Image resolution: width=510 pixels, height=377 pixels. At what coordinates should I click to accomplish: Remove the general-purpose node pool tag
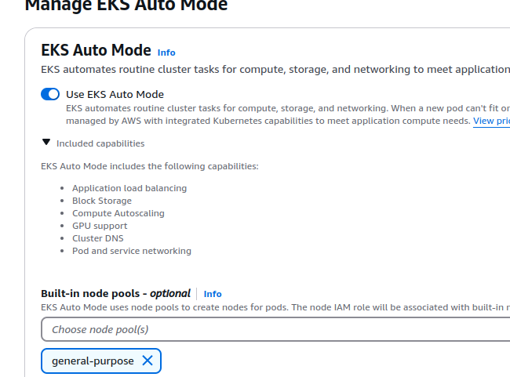point(148,361)
